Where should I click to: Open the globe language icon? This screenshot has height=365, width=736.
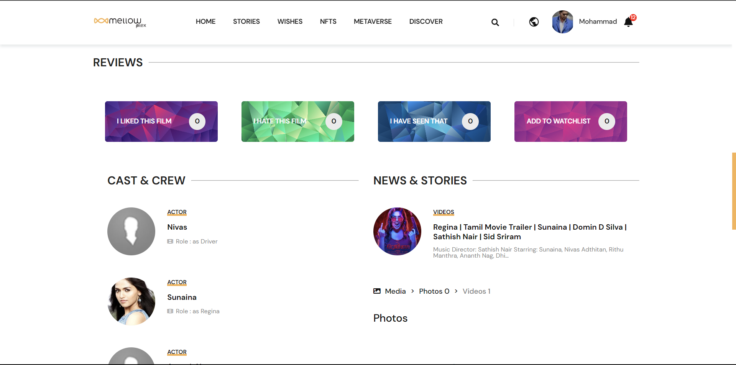click(534, 22)
